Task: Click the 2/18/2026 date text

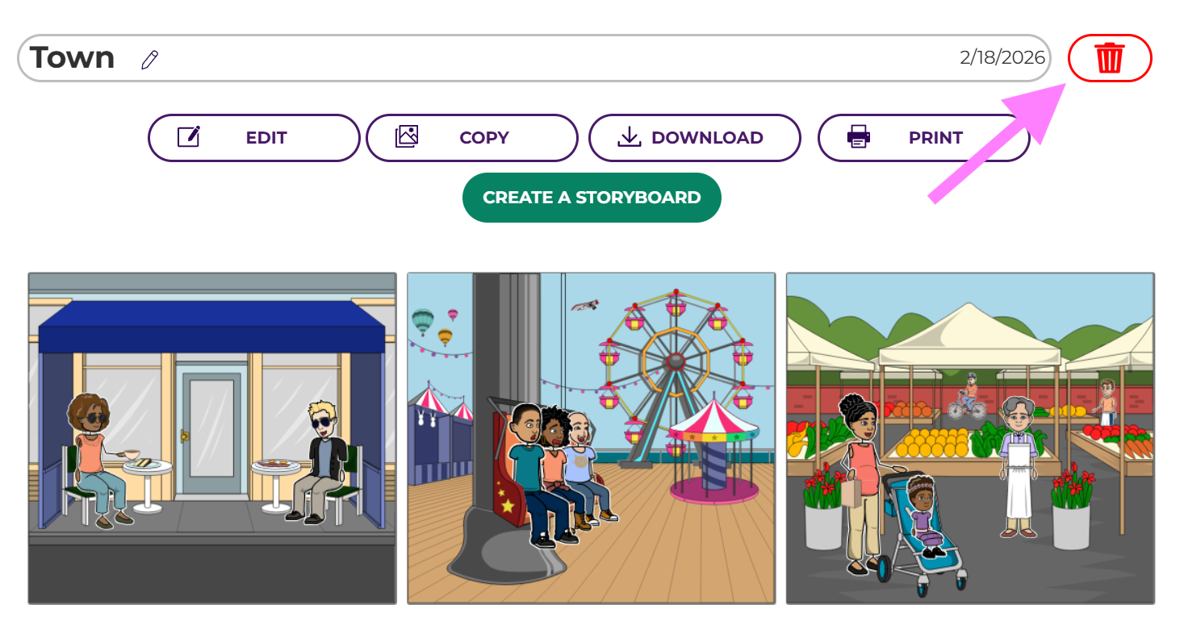Action: tap(1002, 58)
